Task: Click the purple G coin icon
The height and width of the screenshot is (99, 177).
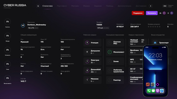Action: click(x=171, y=13)
